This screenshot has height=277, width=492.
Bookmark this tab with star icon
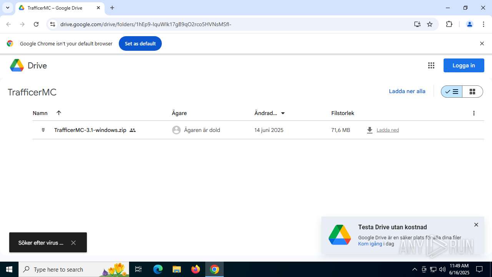(x=430, y=24)
